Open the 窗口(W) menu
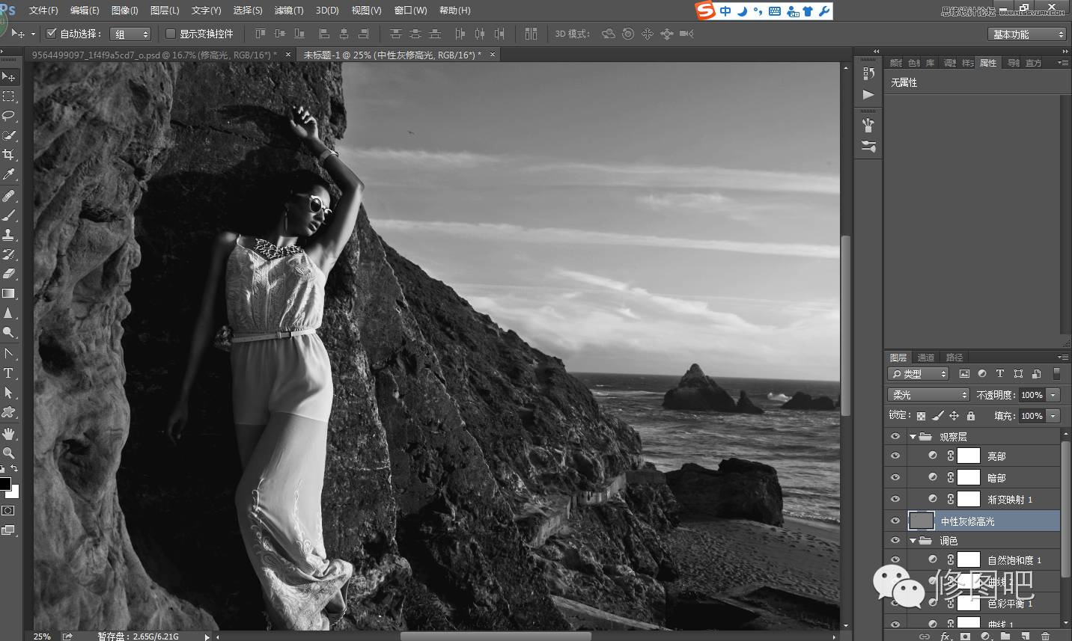The image size is (1072, 641). [x=410, y=10]
